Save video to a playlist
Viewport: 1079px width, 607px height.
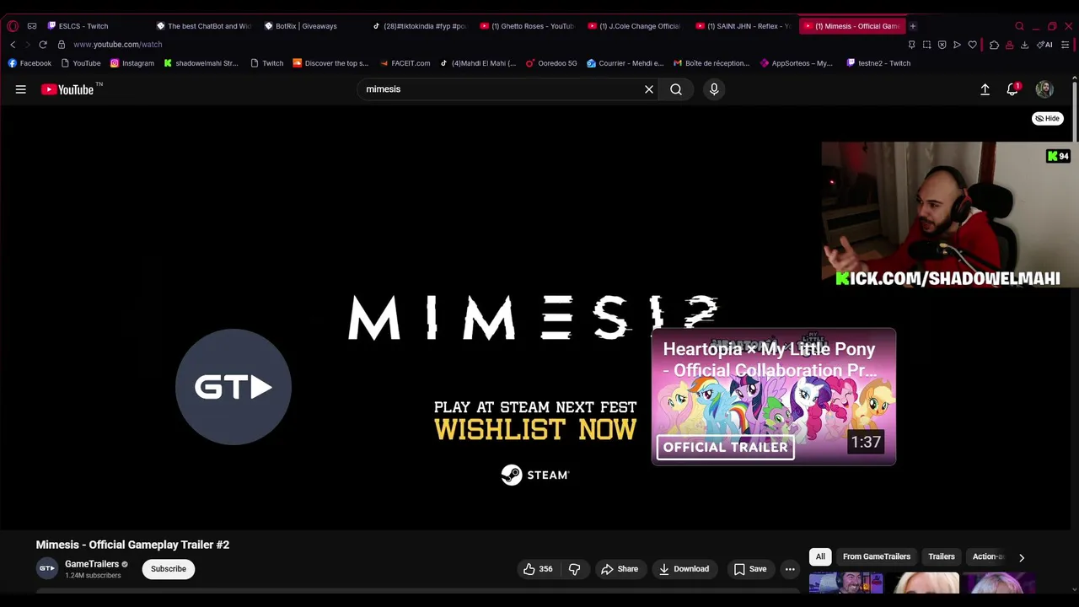click(750, 569)
